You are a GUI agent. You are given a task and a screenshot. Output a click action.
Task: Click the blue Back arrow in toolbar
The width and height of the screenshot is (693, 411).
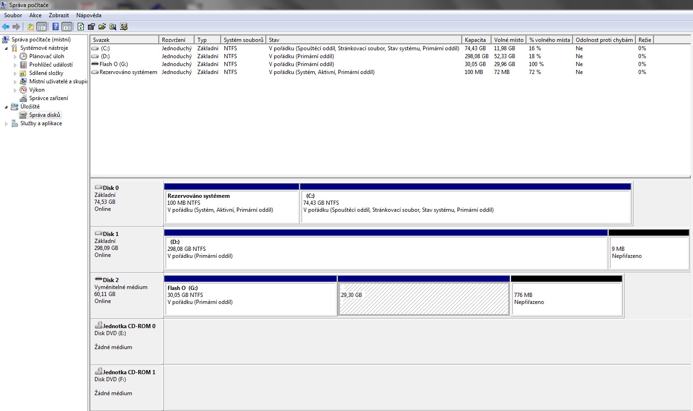[x=6, y=27]
